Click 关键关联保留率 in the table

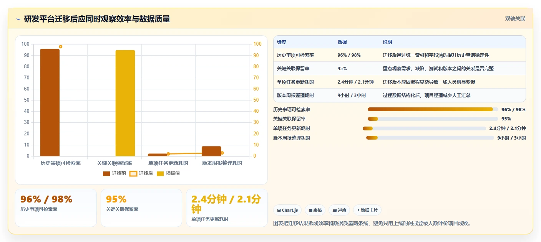coord(293,69)
